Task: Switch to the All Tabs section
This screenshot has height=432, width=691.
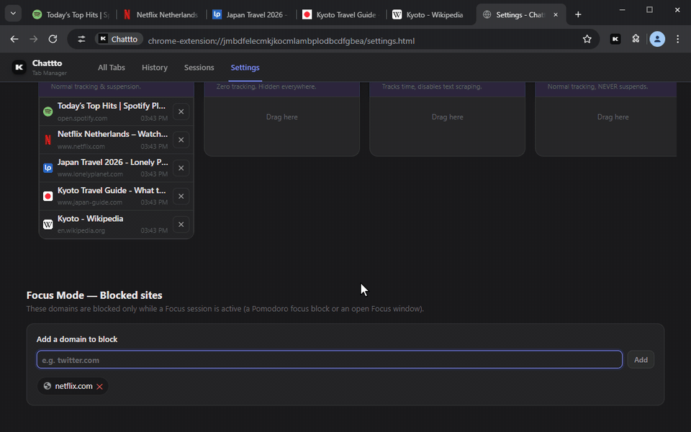Action: pos(112,68)
